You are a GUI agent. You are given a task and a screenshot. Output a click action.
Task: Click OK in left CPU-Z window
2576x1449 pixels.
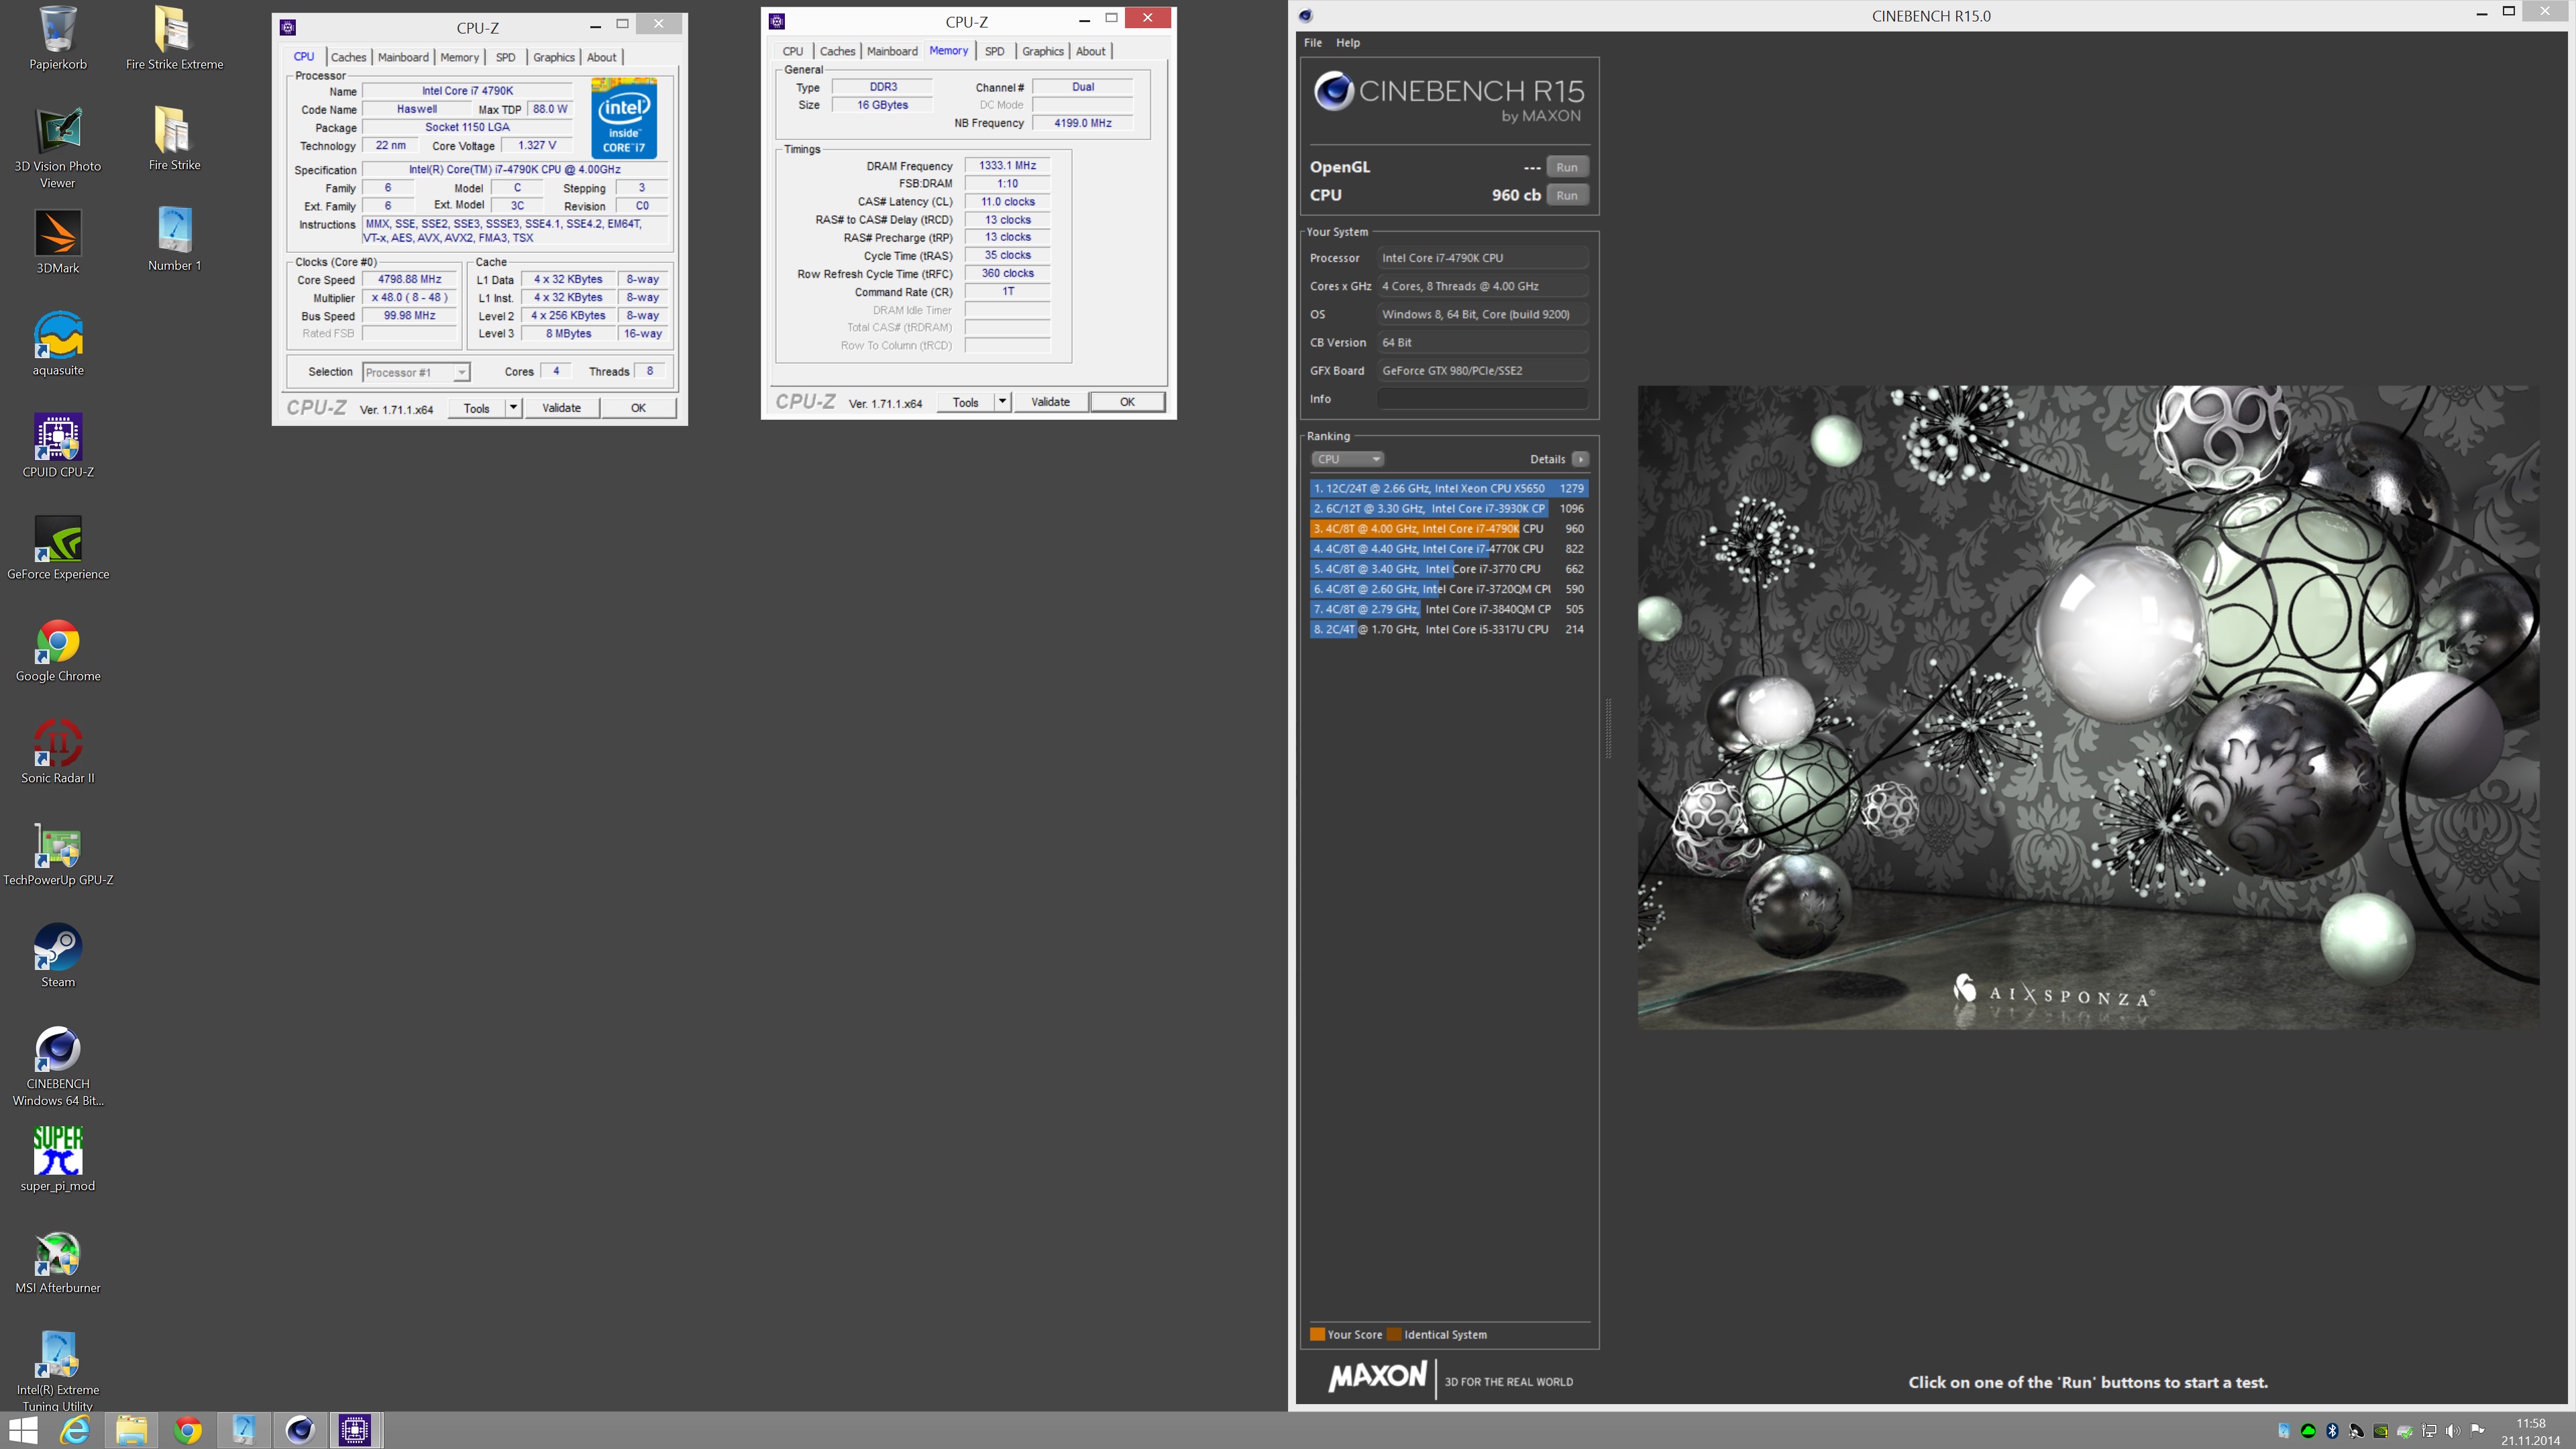tap(638, 407)
